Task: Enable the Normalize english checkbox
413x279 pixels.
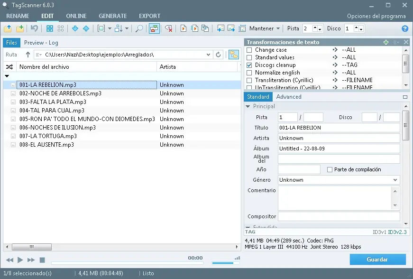Action: (x=249, y=73)
